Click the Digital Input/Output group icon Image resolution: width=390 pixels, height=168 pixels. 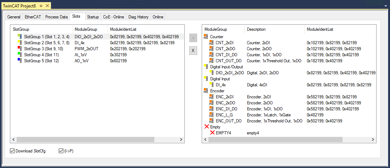coord(206,66)
